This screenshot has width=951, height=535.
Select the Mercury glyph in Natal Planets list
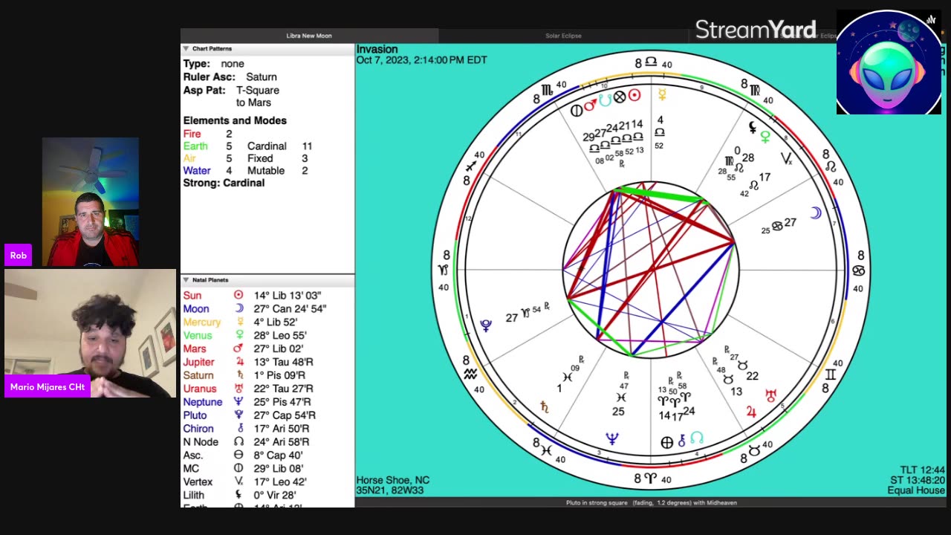238,322
